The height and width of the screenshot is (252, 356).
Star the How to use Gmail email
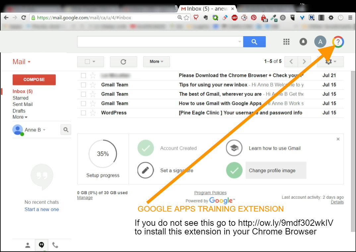(92, 103)
